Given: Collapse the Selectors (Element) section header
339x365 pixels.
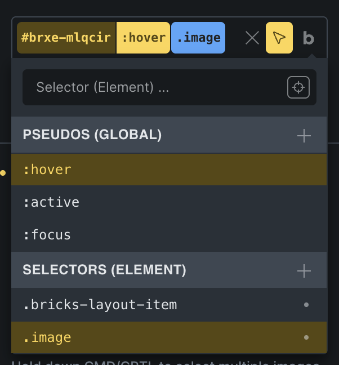Looking at the screenshot, I should 169,270.
